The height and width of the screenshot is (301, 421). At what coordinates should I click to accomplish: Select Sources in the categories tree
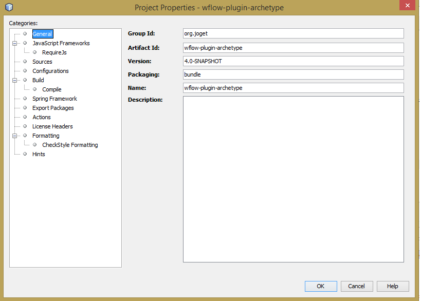[x=42, y=62]
